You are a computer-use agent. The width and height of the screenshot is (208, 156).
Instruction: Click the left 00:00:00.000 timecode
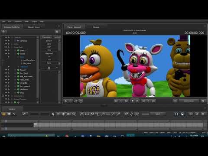point(76,33)
